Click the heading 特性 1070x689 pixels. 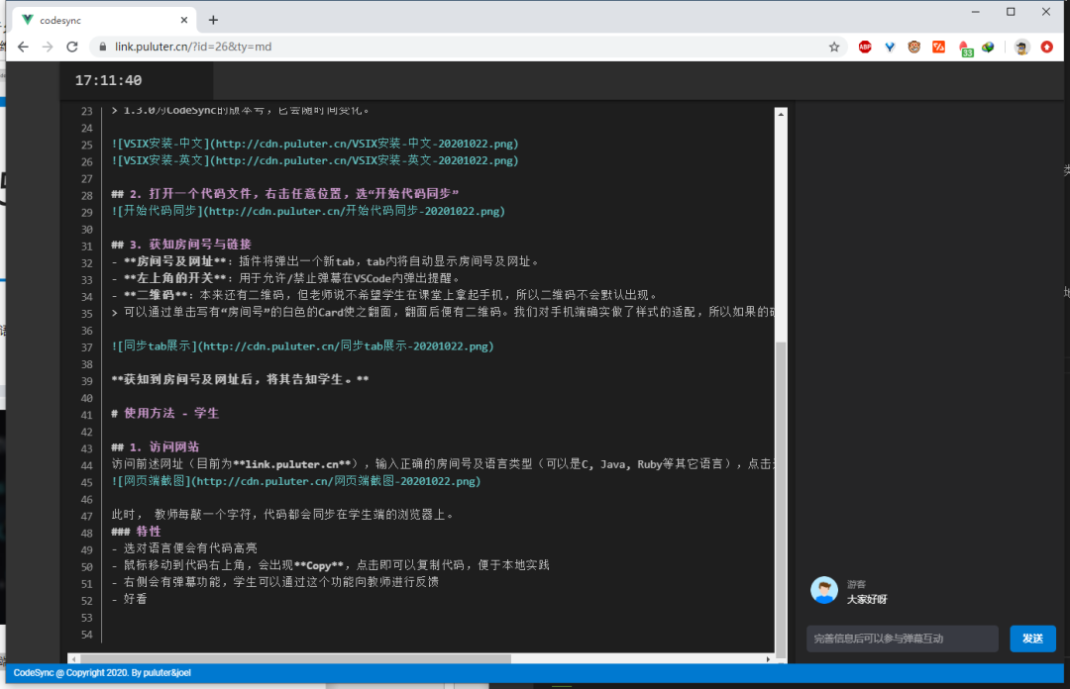point(137,533)
